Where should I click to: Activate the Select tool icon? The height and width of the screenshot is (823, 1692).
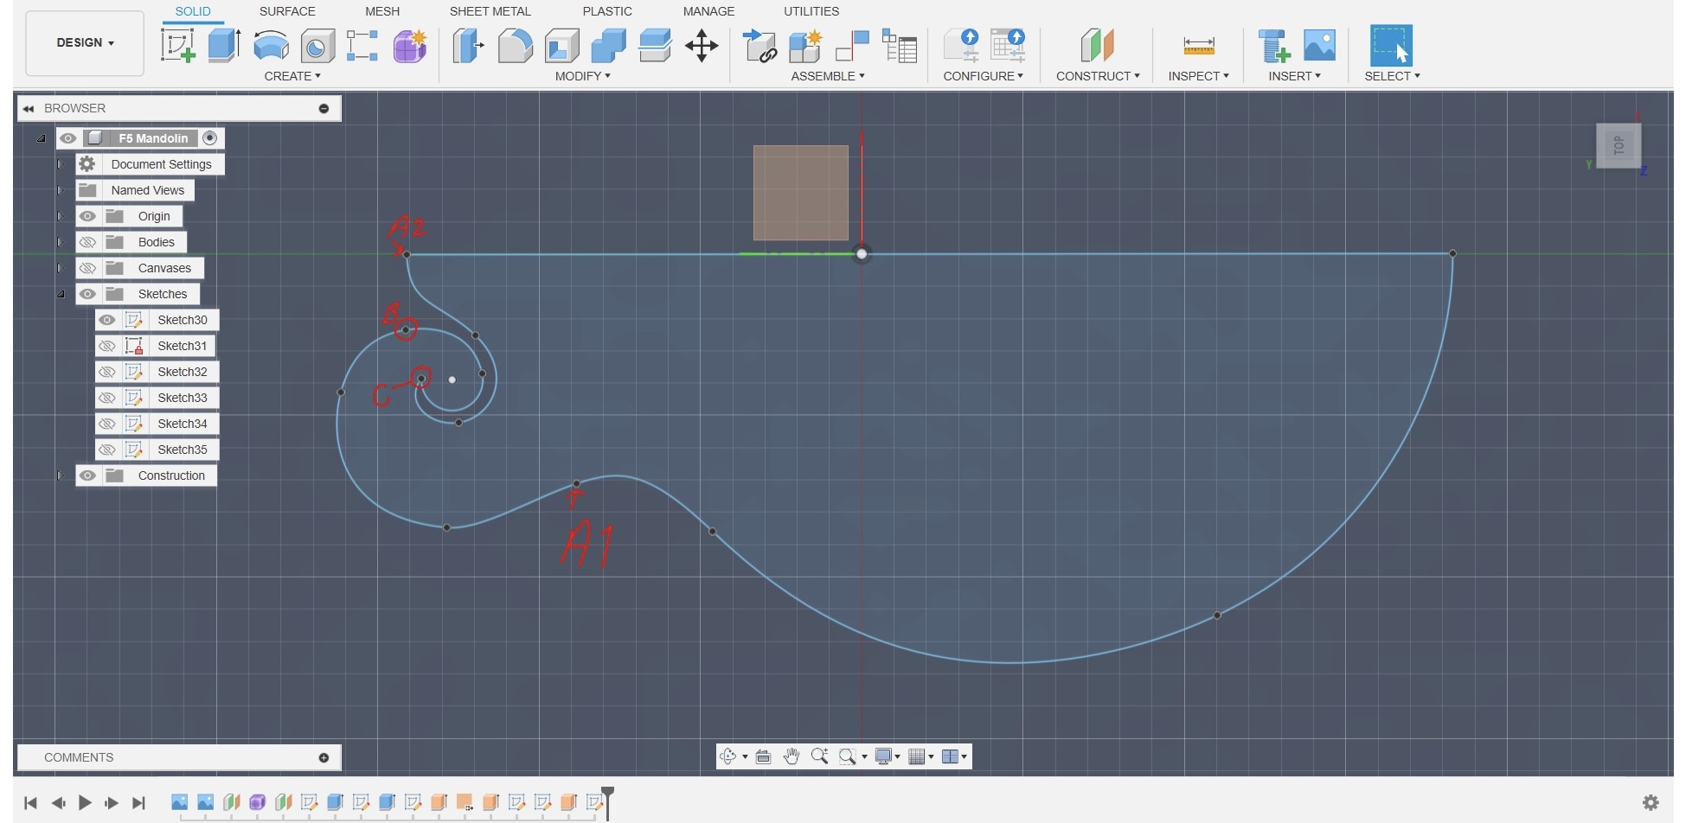[x=1391, y=45]
